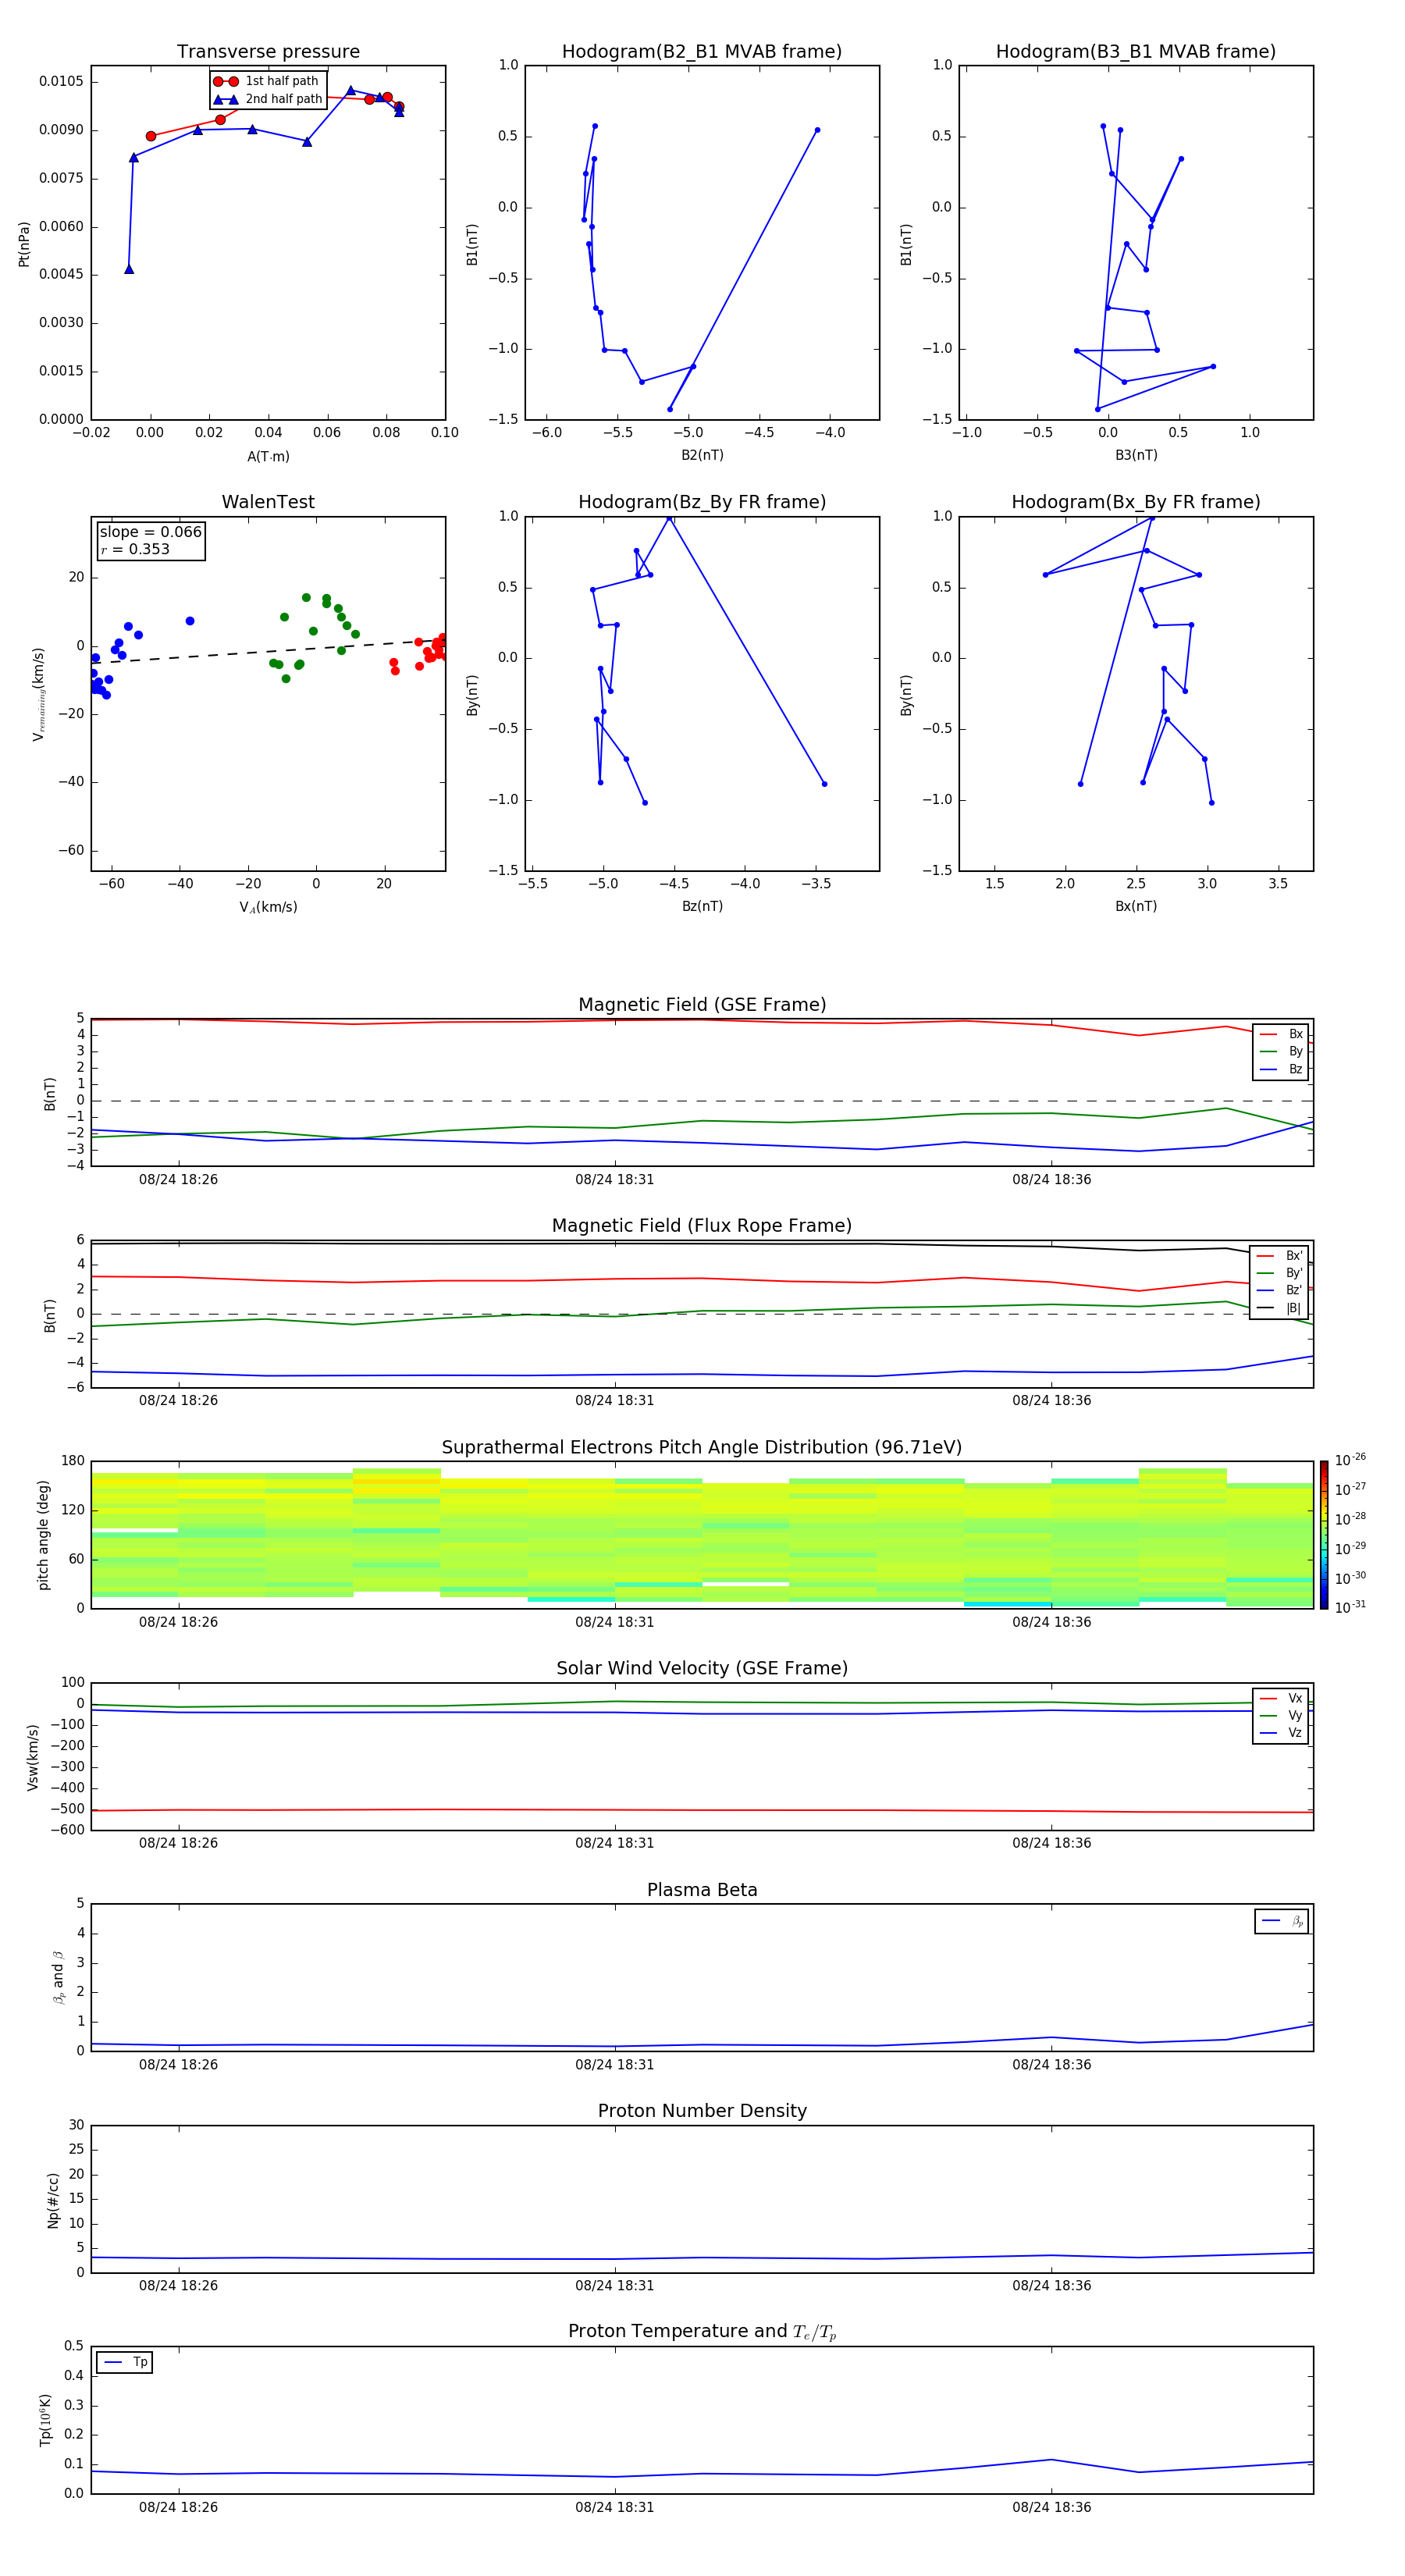Click the "Hodogram(B2_B1 MVAB frame)" title
1405x2576 pixels.
click(702, 51)
